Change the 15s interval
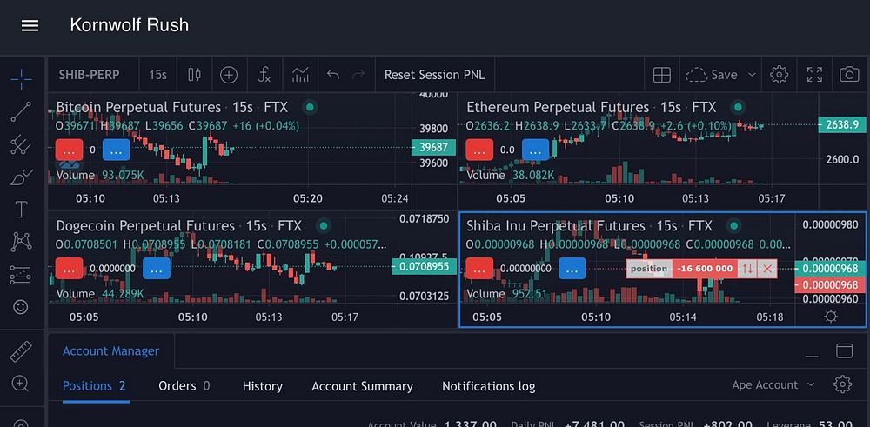 pyautogui.click(x=157, y=74)
